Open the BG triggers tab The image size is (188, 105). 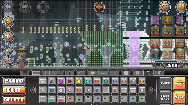coord(148,73)
